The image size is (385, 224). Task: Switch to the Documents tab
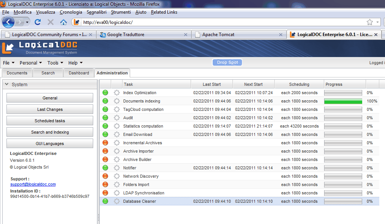coord(17,73)
